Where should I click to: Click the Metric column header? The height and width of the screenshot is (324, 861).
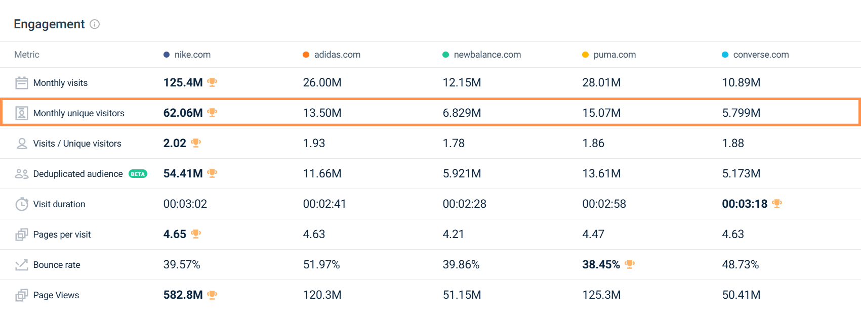tap(27, 55)
